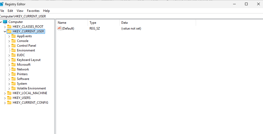The height and width of the screenshot is (134, 263).
Task: Click the Registry Editor app icon in title bar
Action: pyautogui.click(x=1, y=4)
